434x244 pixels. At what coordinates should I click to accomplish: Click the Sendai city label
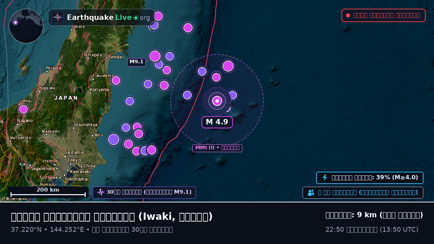116,57
